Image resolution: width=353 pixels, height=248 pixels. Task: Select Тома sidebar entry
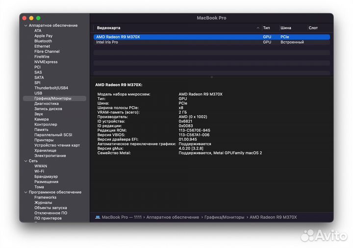click(x=39, y=187)
